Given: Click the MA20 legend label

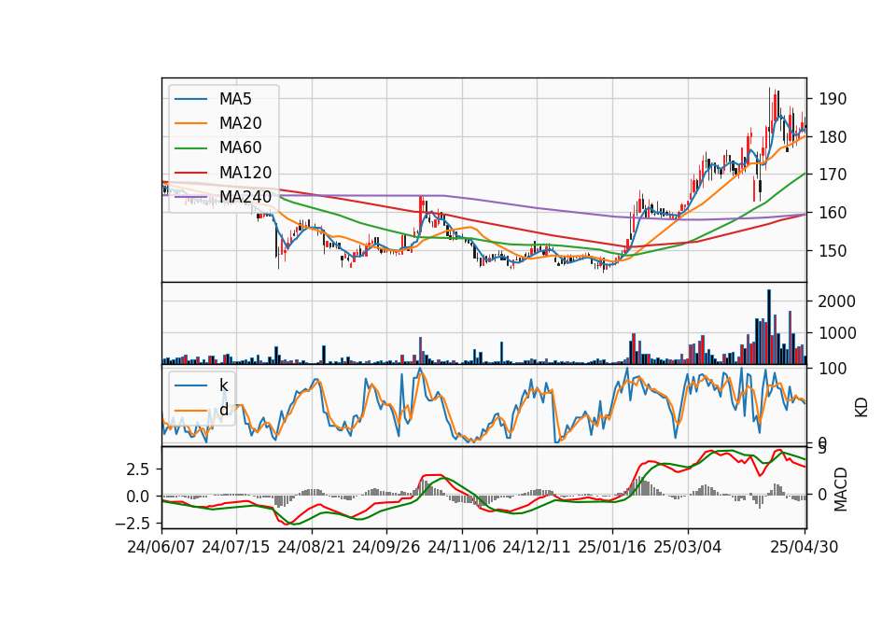Looking at the screenshot, I should point(240,123).
